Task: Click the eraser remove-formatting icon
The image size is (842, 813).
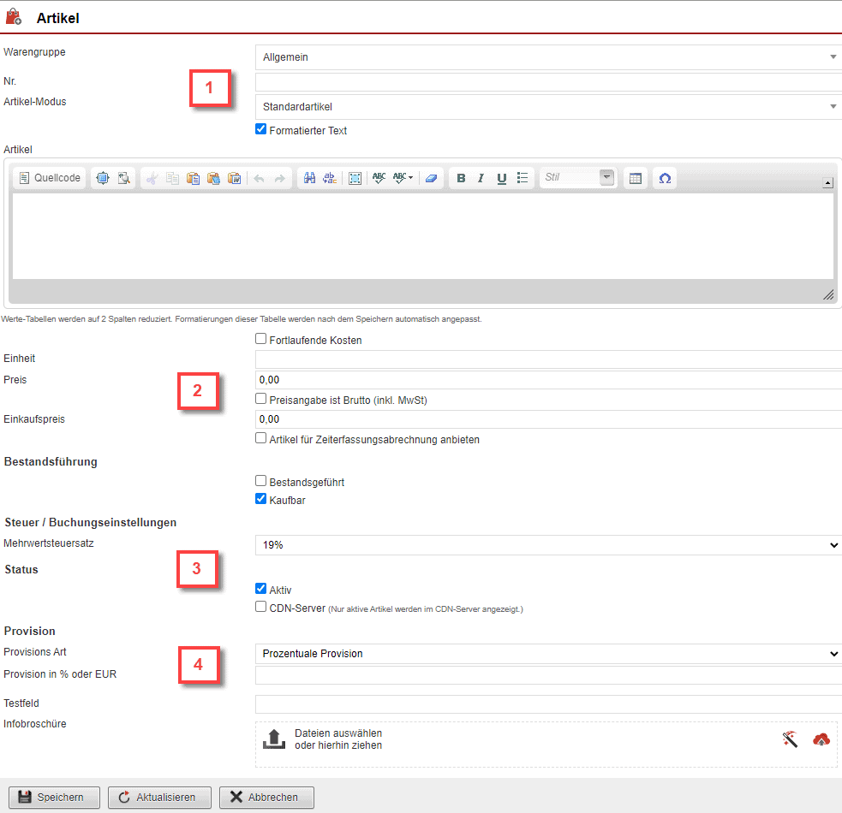Action: coord(431,178)
